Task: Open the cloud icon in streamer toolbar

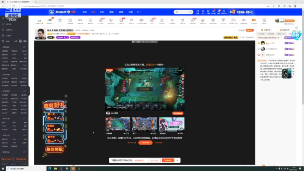Action: [141, 21]
